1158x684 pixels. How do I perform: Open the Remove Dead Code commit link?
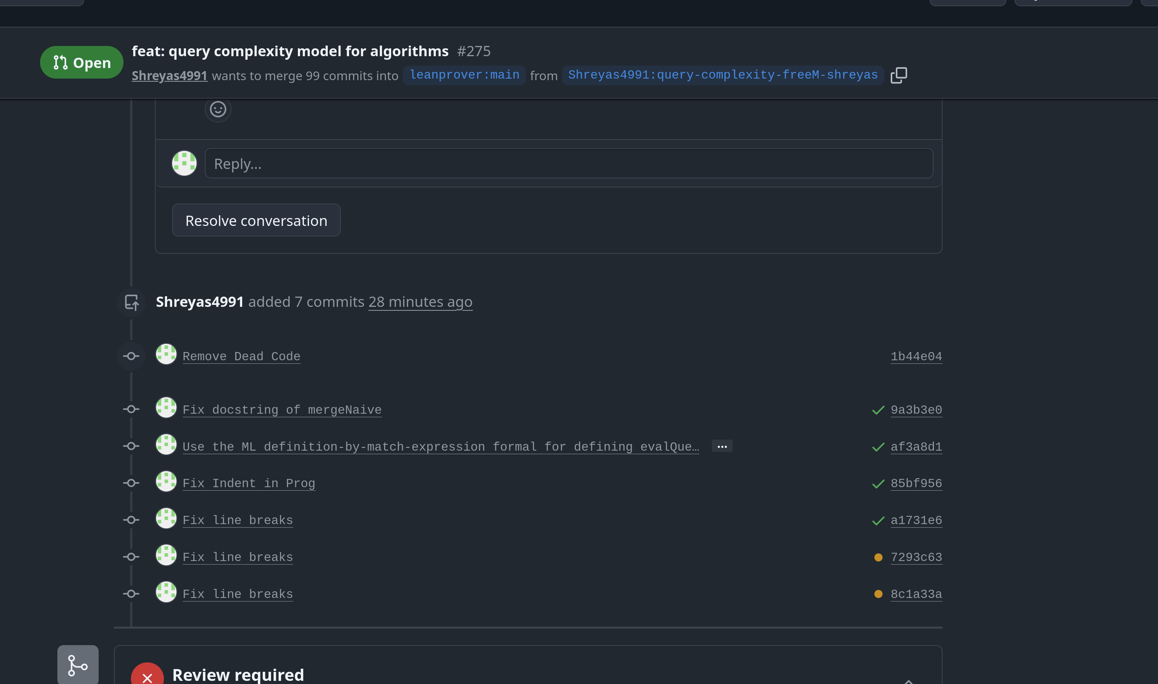[241, 356]
